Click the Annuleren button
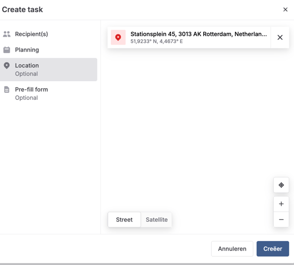This screenshot has width=294, height=265. (x=232, y=249)
